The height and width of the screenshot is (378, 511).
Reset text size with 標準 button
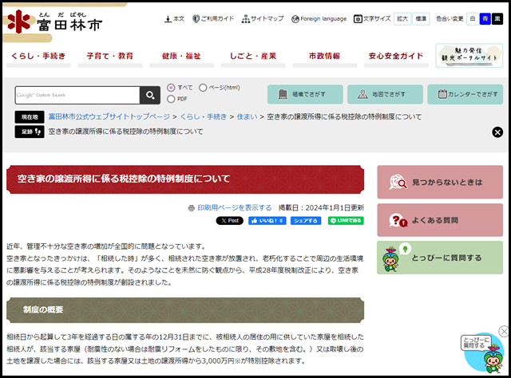[421, 19]
